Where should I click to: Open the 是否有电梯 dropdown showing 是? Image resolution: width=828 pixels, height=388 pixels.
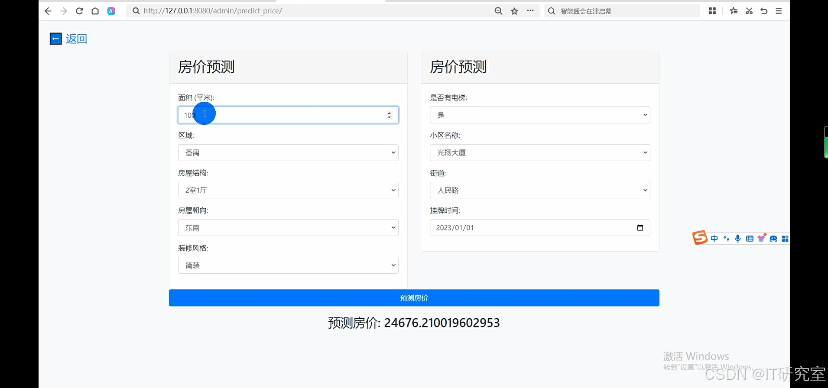pos(540,115)
